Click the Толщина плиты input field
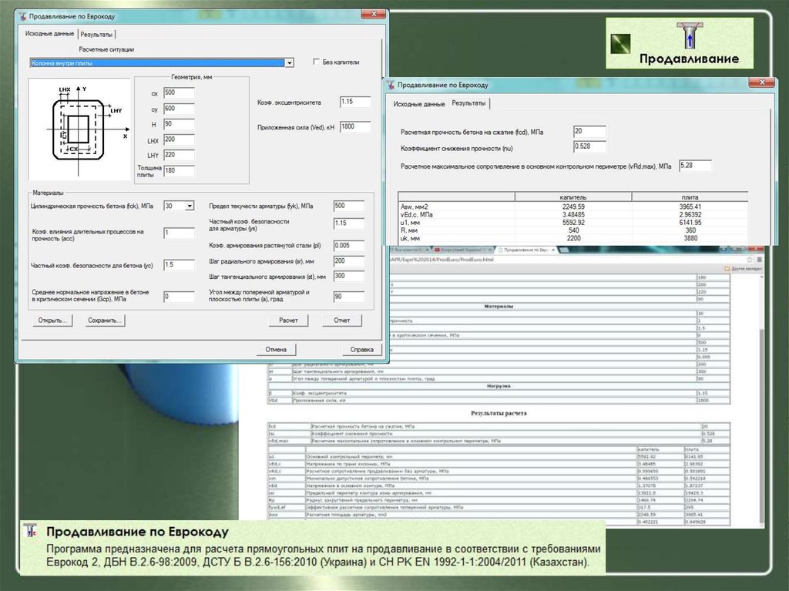Screen dimensions: 789x591 click(179, 170)
